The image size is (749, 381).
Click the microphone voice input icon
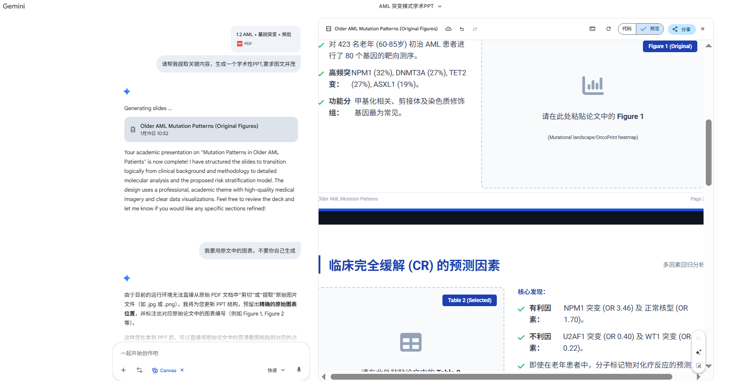(x=299, y=370)
